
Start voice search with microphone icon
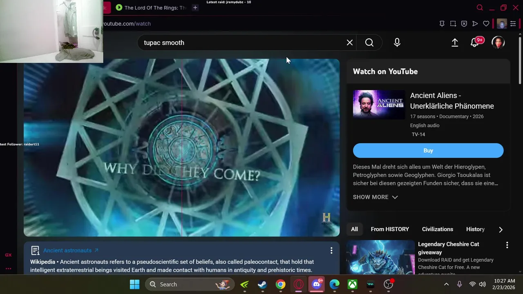click(x=397, y=42)
